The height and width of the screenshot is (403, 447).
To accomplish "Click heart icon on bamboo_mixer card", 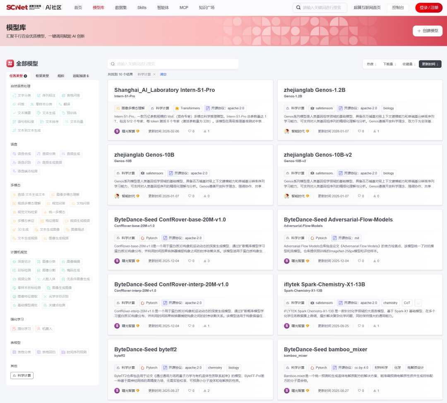I will (359, 391).
